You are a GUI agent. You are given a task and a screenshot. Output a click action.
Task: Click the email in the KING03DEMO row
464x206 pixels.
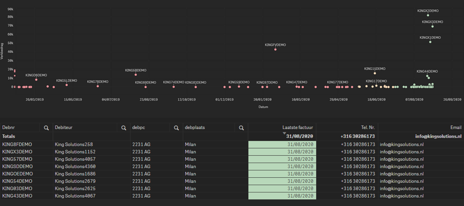(401, 188)
